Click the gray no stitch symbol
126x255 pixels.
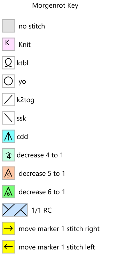(x=8, y=26)
